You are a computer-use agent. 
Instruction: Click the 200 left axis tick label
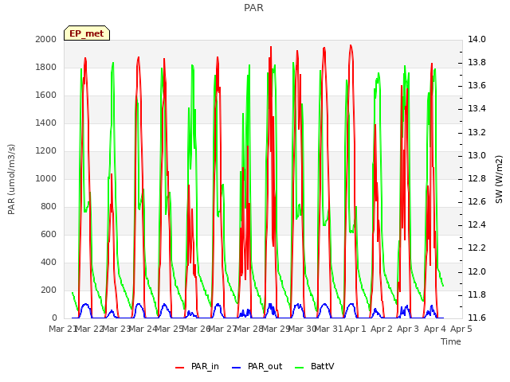coord(49,290)
